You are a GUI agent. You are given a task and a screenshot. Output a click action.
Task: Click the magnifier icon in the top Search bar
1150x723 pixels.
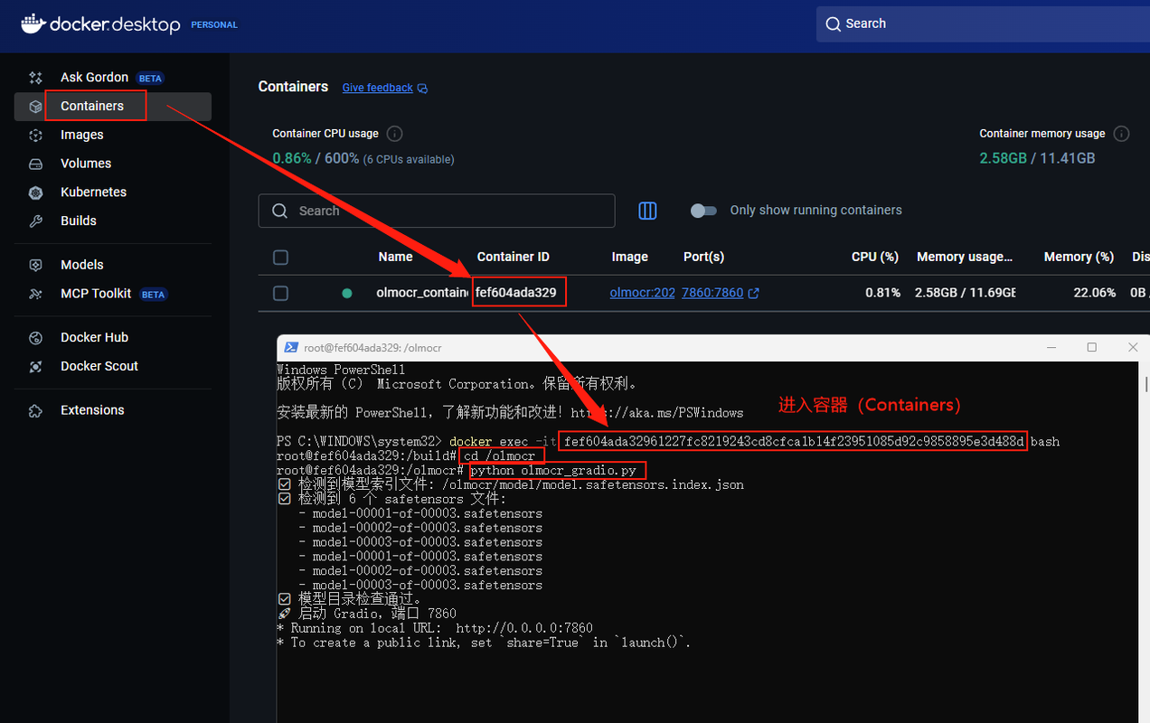(x=834, y=24)
